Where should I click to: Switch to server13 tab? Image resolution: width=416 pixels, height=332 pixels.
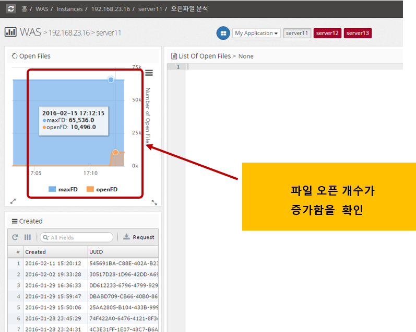[x=358, y=33]
